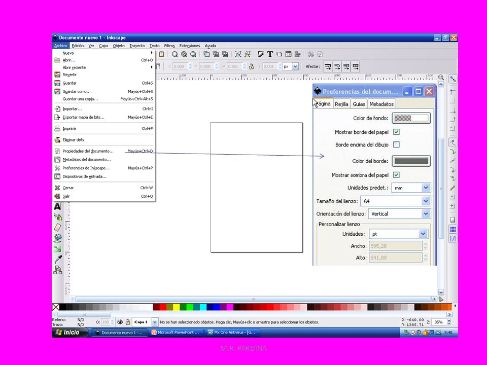The image size is (487, 365).
Task: Toggle snapping to guides in snap bar
Action: (x=453, y=239)
